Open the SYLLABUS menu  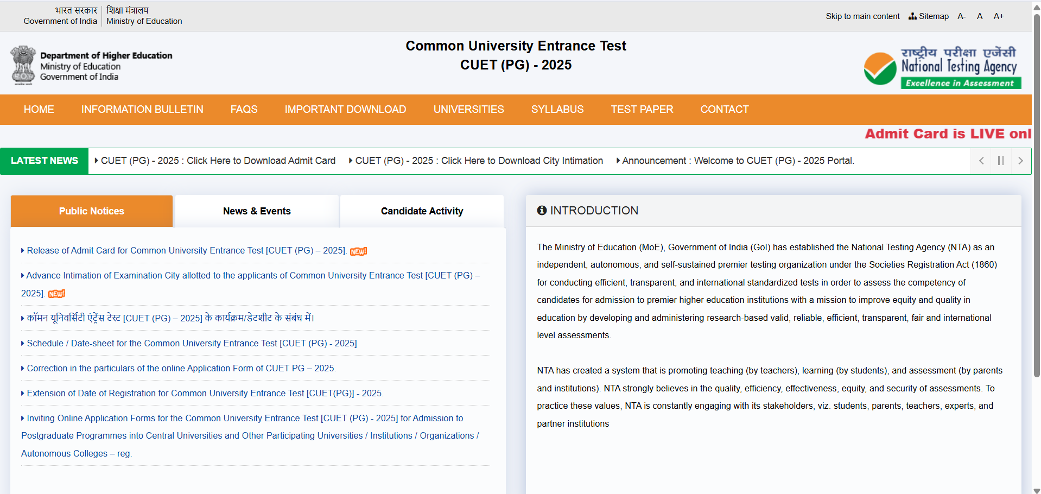tap(557, 110)
